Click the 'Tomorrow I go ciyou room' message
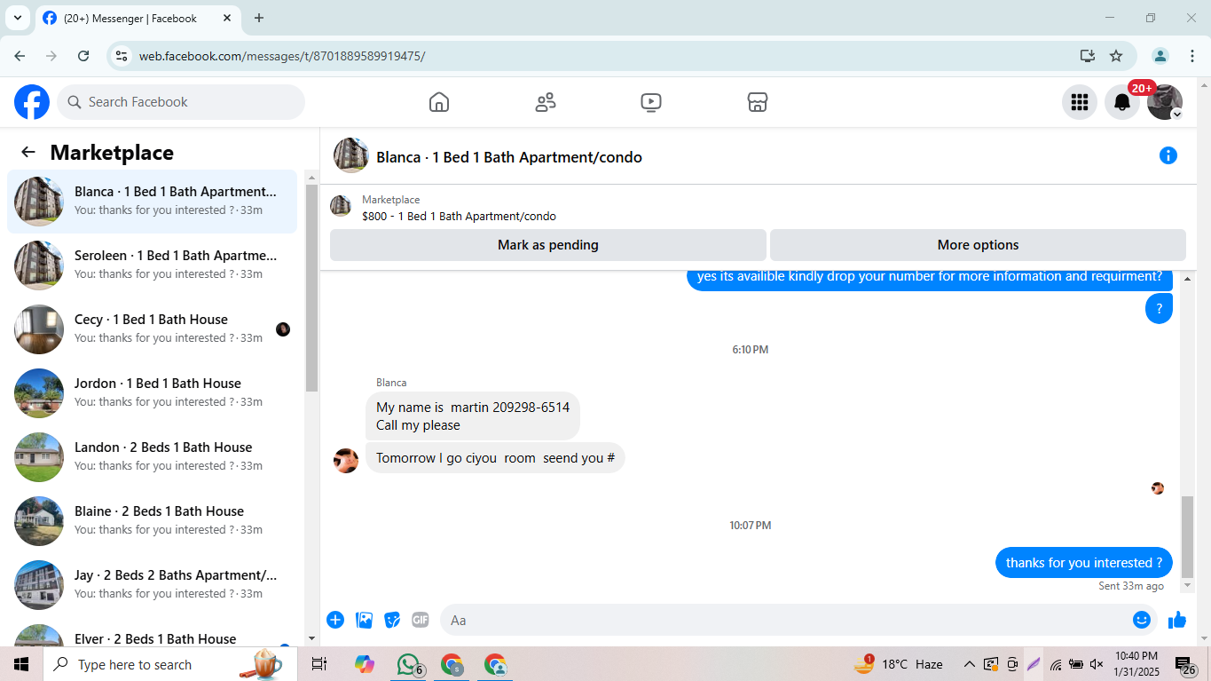 point(495,458)
